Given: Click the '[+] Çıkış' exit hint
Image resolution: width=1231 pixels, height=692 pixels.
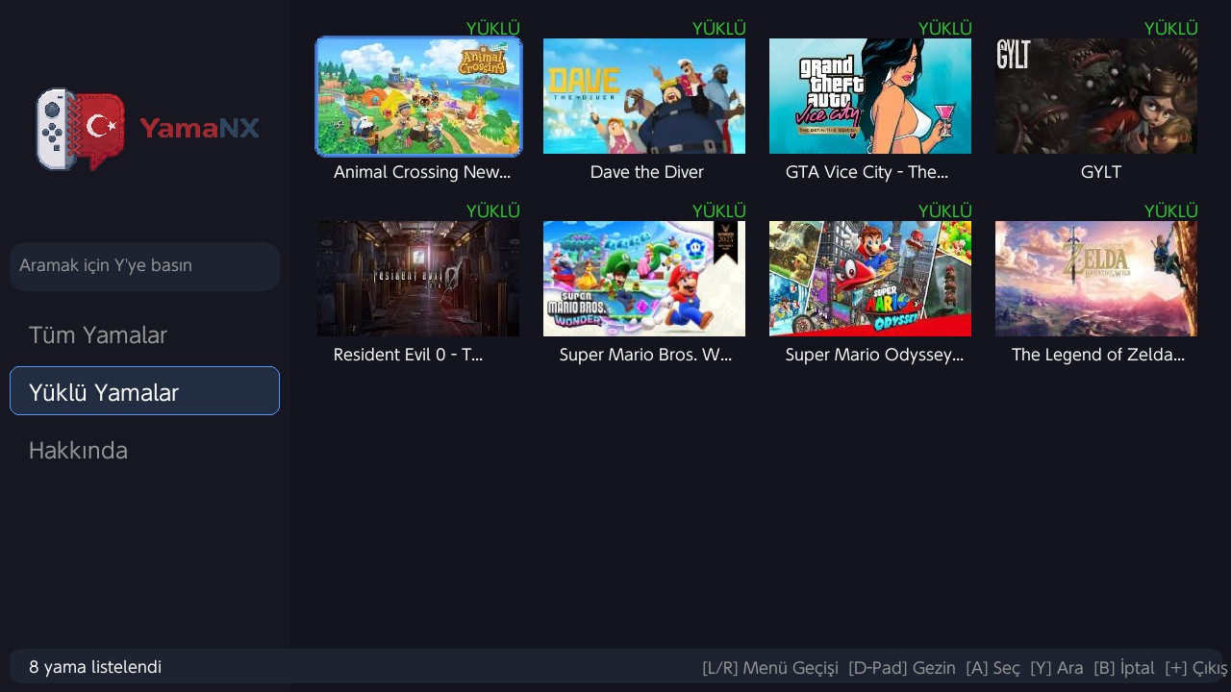Looking at the screenshot, I should tap(1196, 668).
